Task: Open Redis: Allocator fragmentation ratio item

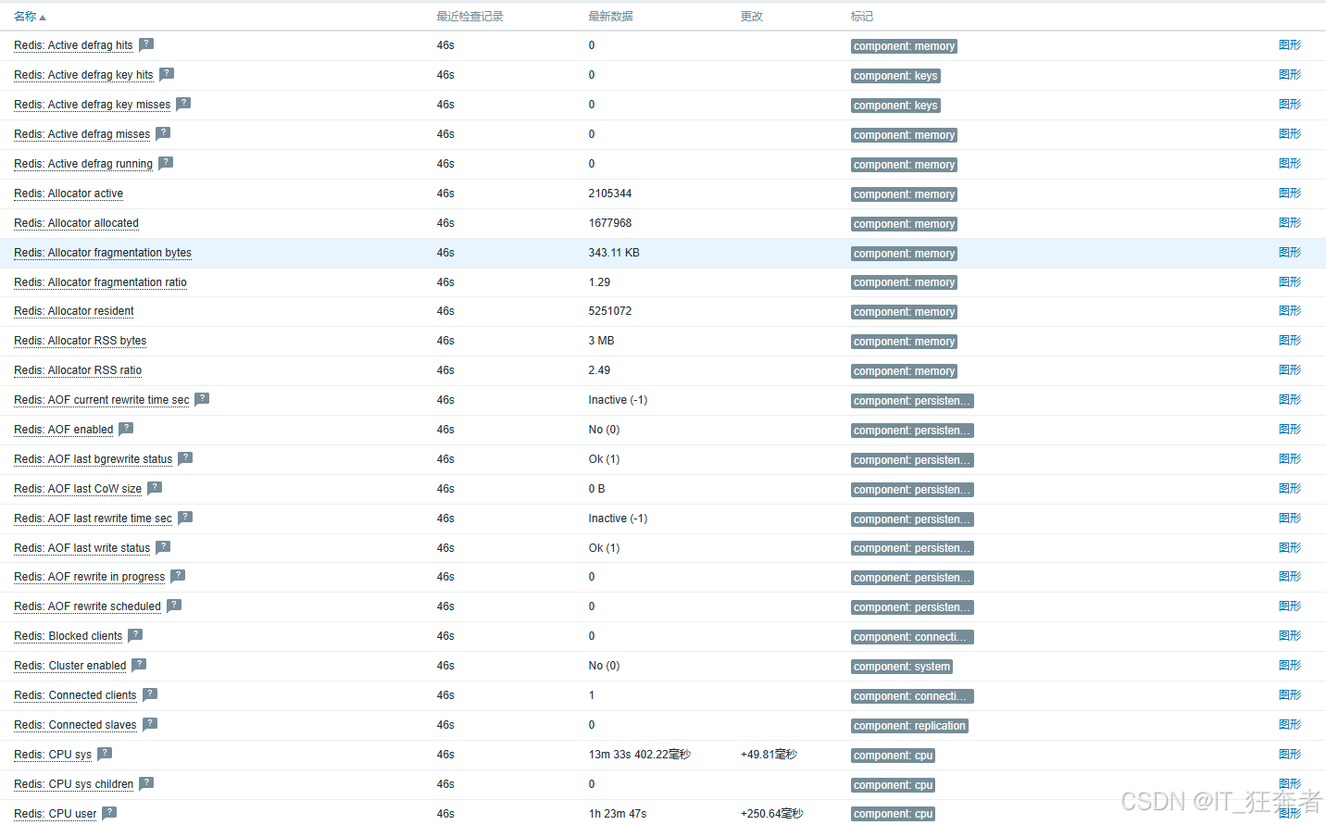Action: (x=100, y=282)
